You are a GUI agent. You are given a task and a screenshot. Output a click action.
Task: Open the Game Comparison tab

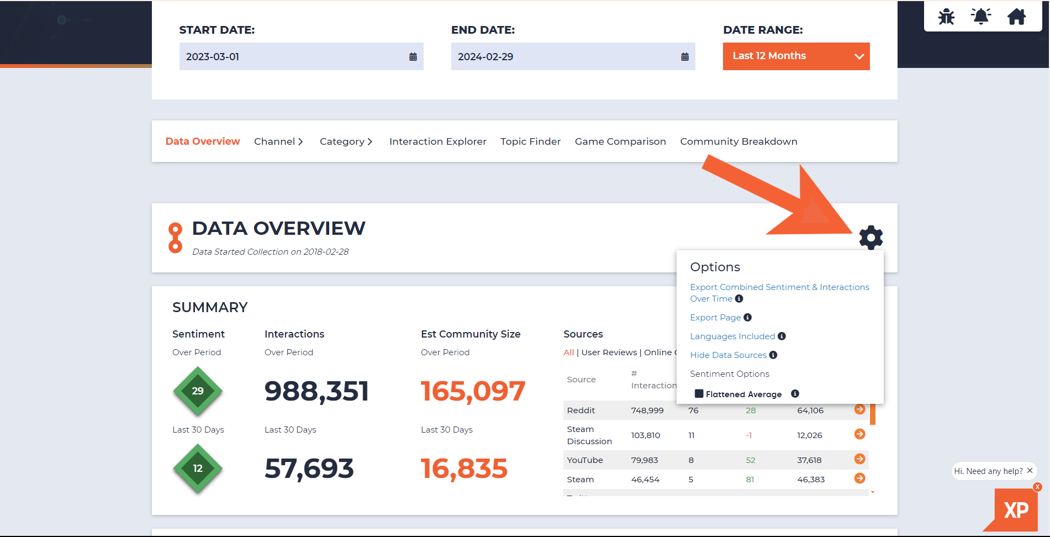(x=620, y=141)
